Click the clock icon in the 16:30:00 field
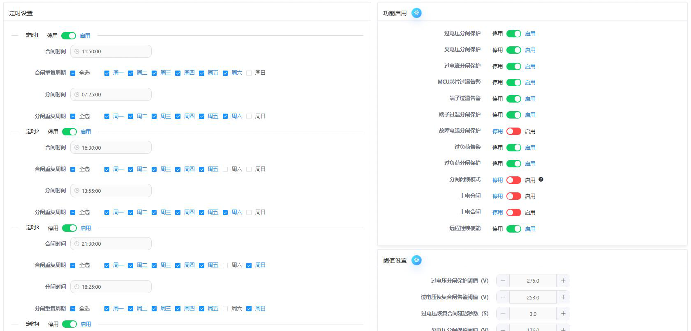691x331 pixels. coord(77,148)
